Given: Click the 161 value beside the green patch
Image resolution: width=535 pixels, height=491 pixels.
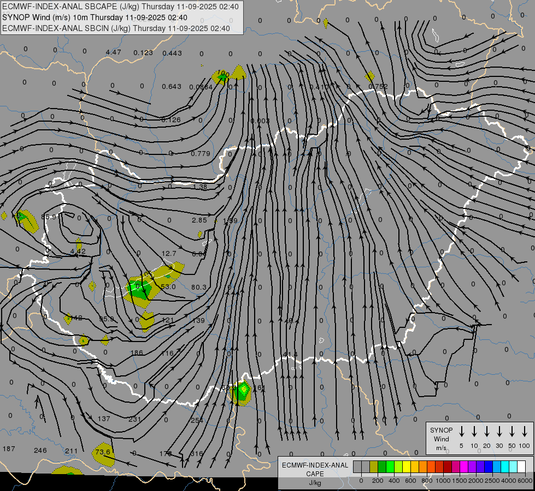Looking at the screenshot, I should [x=260, y=388].
